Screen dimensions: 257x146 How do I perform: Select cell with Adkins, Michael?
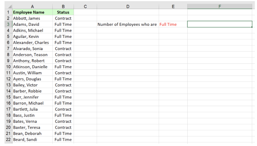33,30
